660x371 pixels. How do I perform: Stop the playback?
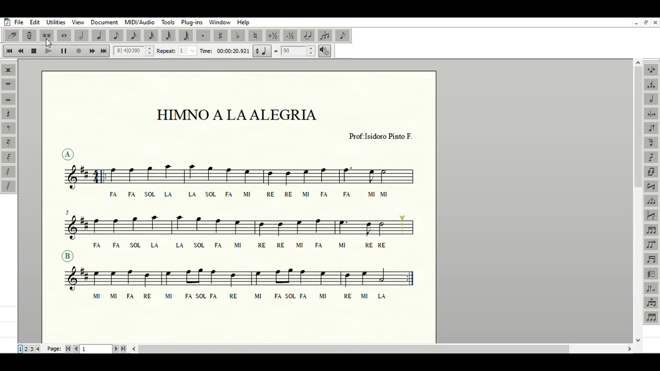point(34,51)
